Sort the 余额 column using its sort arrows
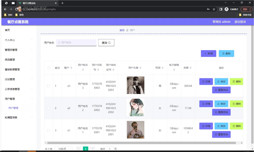The image size is (254, 152). pos(191,68)
